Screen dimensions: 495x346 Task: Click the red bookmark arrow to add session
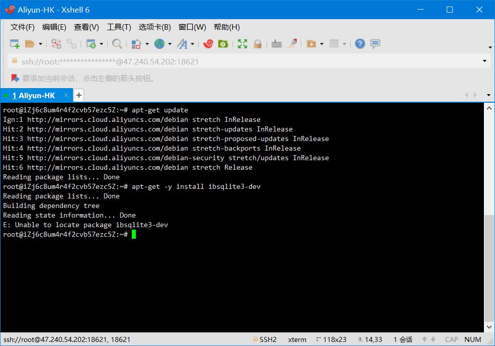(15, 78)
